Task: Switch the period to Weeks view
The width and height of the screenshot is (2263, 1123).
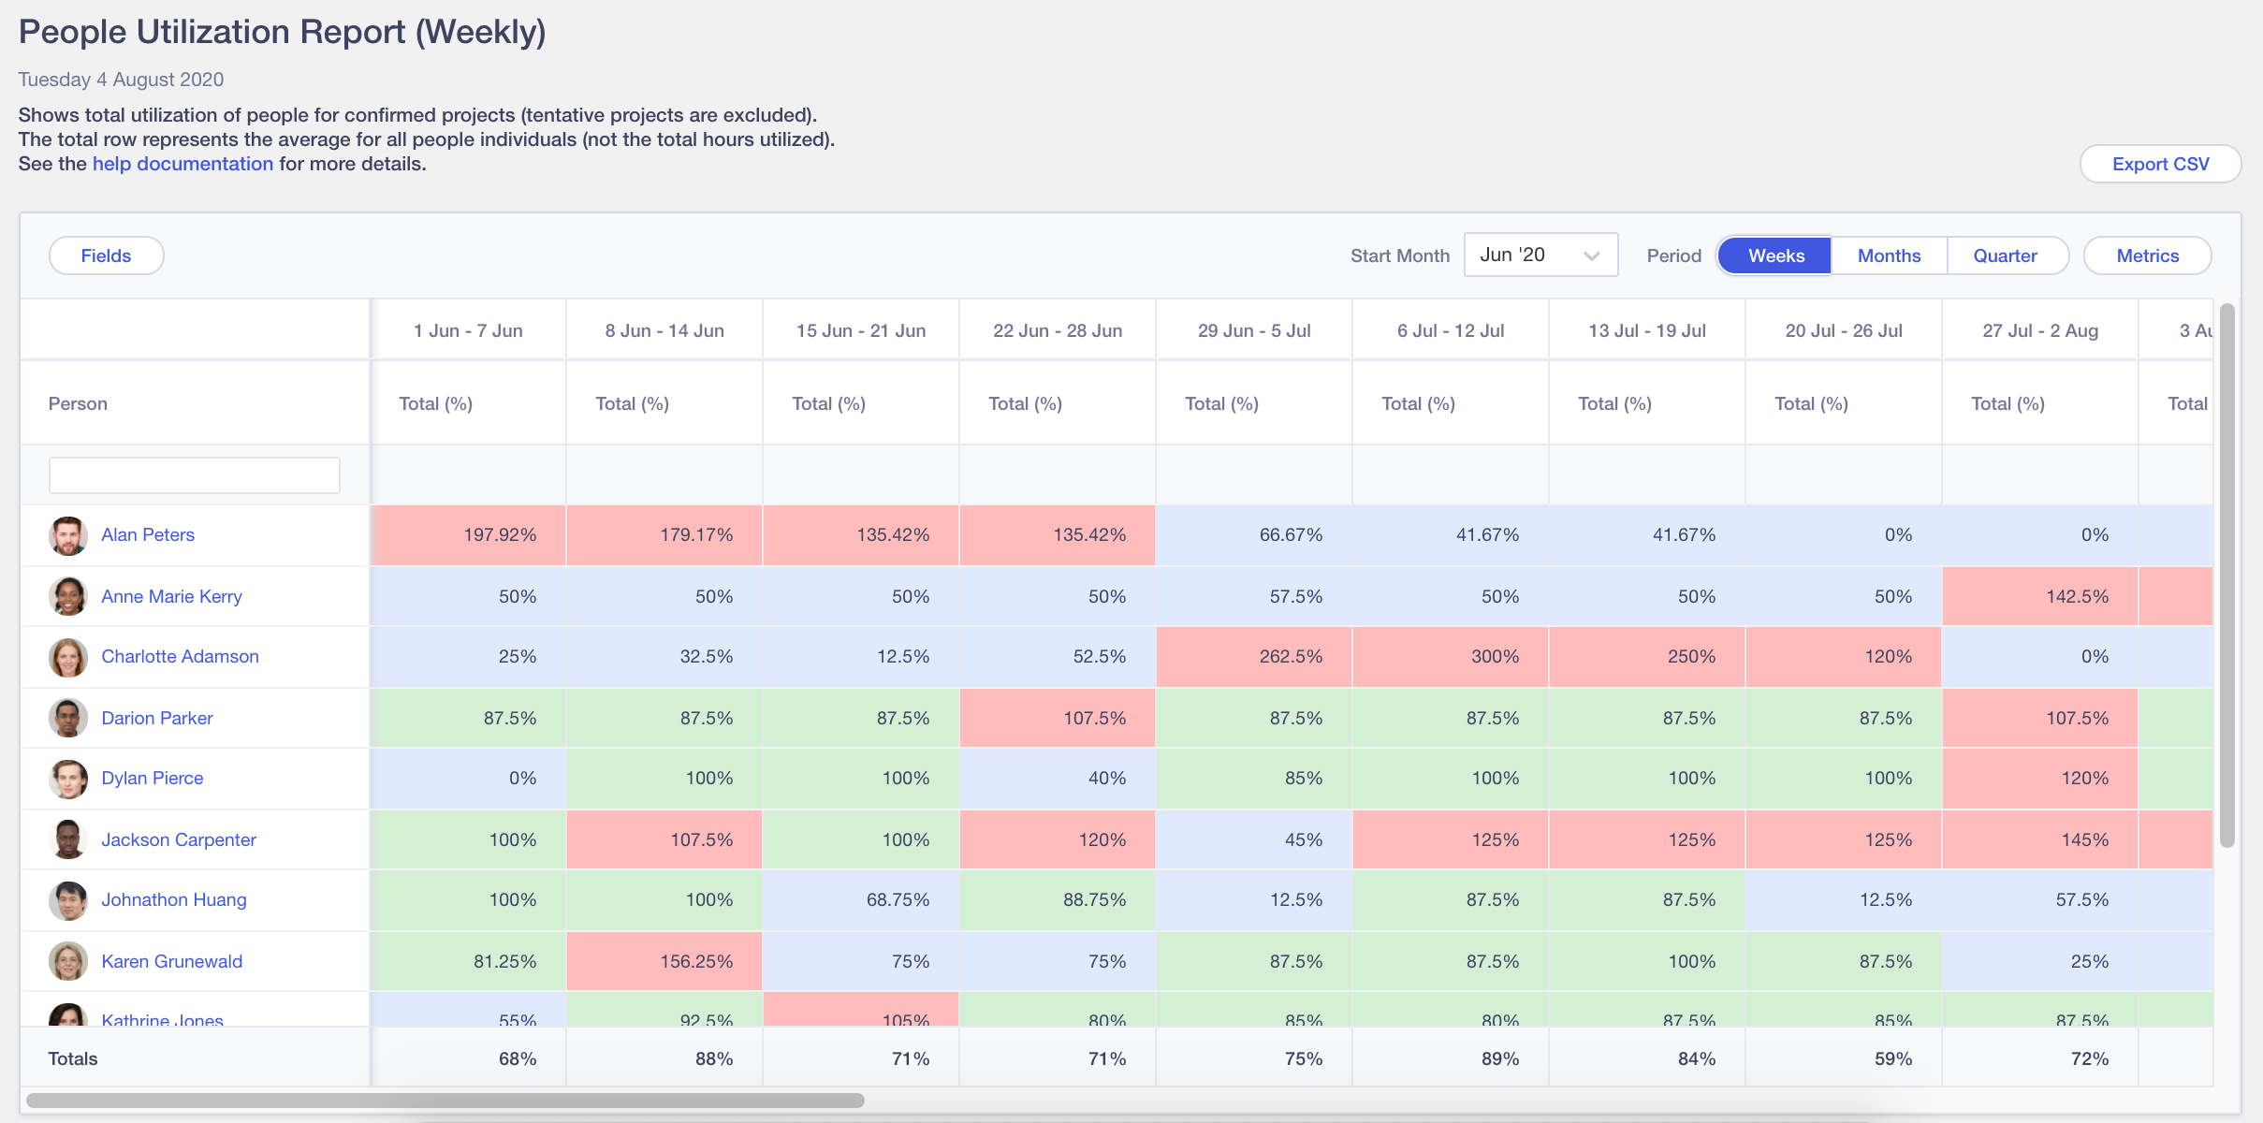Action: tap(1774, 255)
